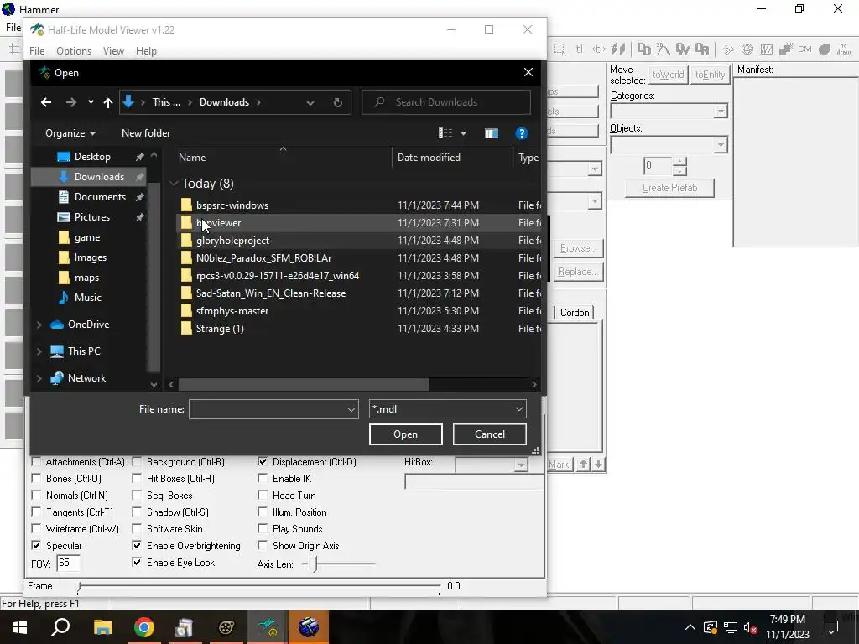
Task: Toggle Hammer's radius culling sphere icon
Action: tap(747, 49)
